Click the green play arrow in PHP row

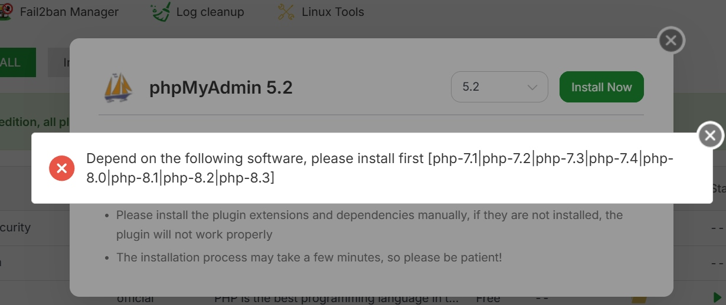tap(717, 297)
